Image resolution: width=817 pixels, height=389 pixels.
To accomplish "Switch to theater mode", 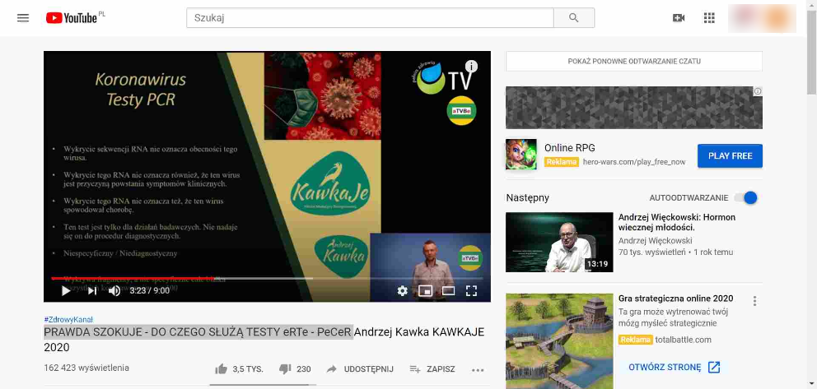I will coord(449,290).
